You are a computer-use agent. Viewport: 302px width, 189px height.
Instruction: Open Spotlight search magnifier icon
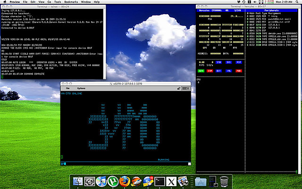297,2
